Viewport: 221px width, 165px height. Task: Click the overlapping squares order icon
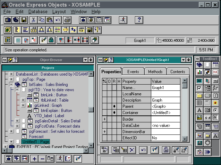coord(95,40)
